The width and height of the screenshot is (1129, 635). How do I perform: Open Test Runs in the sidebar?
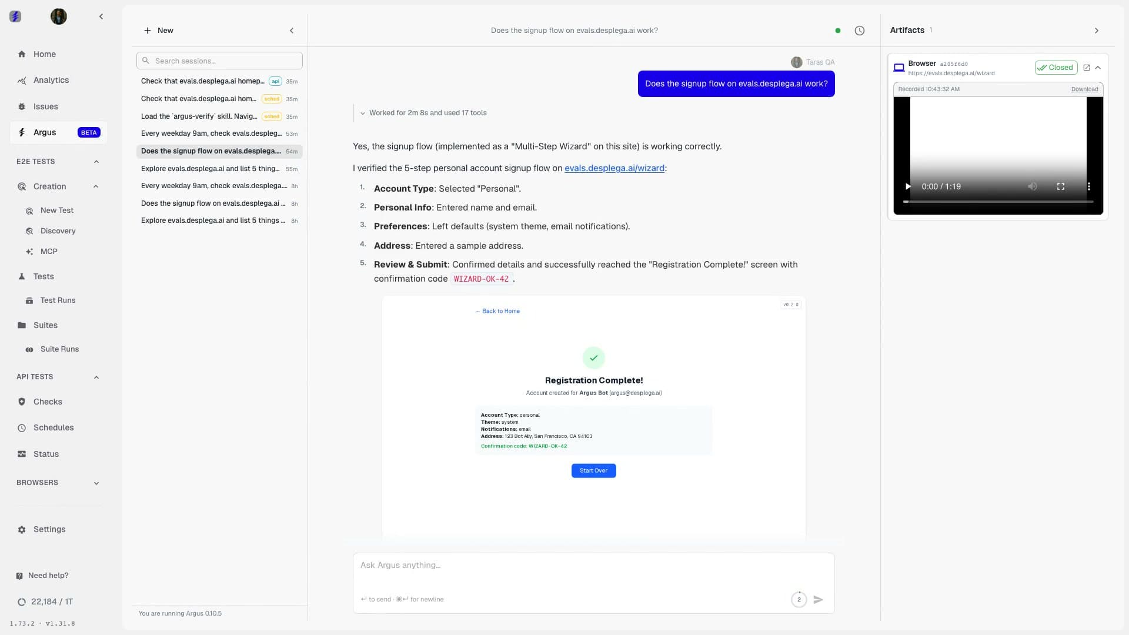(57, 300)
